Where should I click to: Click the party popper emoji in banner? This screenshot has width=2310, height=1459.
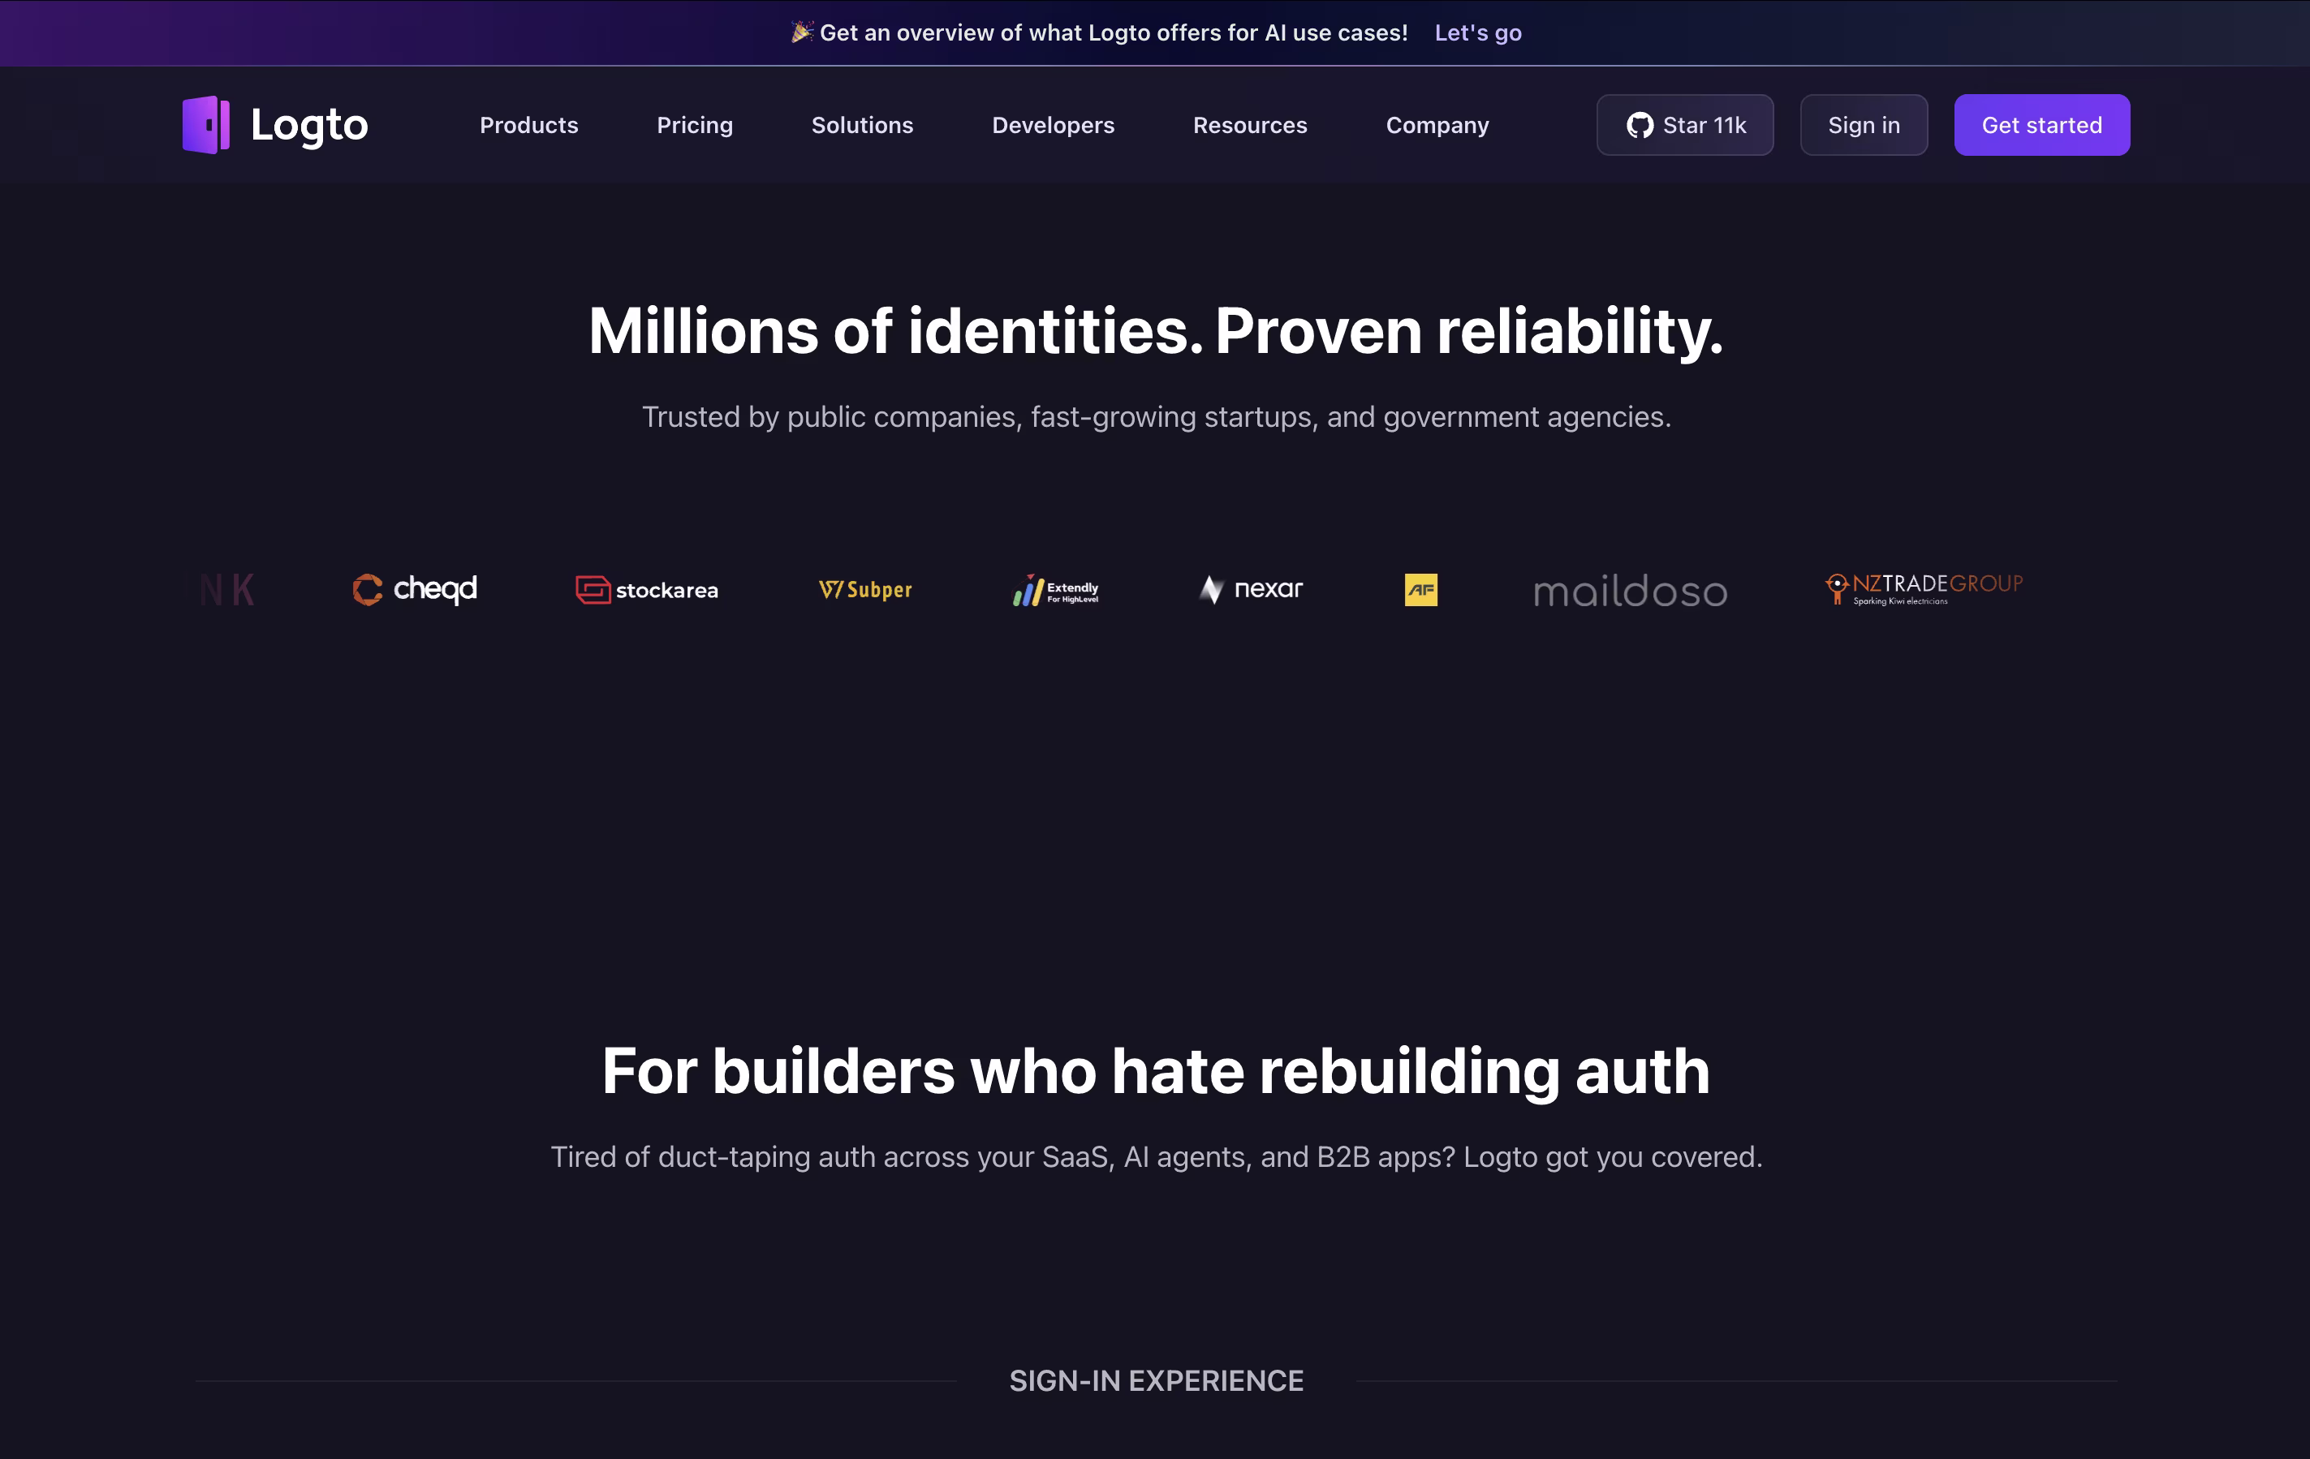tap(802, 32)
